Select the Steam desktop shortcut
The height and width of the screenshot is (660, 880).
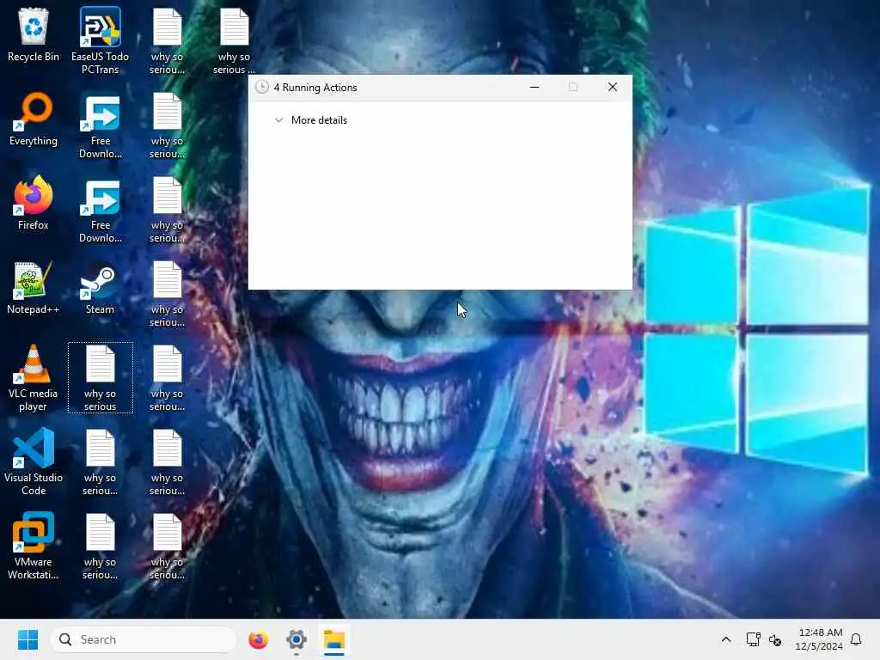[100, 287]
